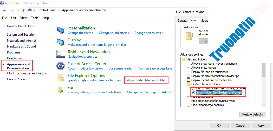Uncheck Always show menus checkbox
The image size is (273, 131).
tap(188, 68)
